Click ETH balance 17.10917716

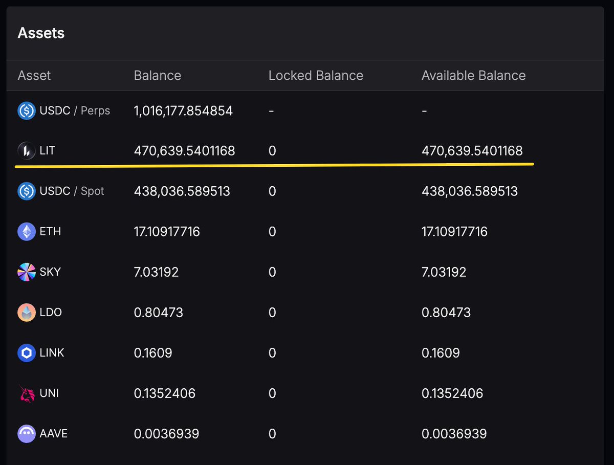[x=167, y=232]
